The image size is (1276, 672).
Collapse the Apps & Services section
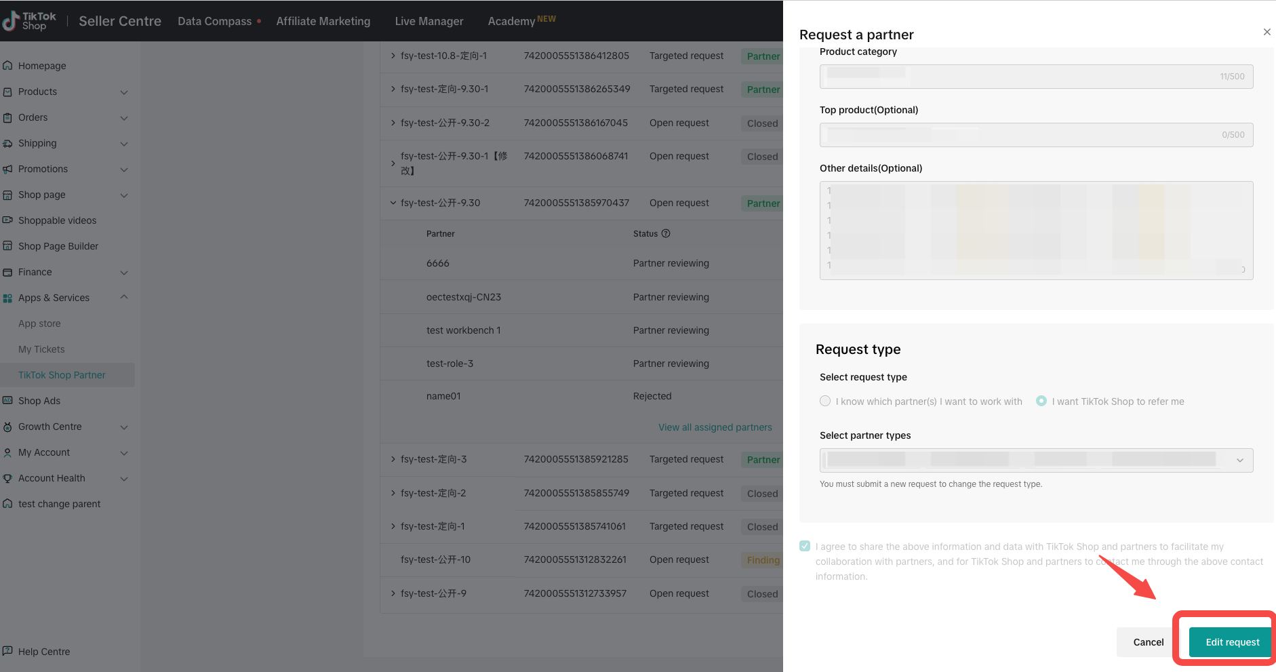(124, 298)
